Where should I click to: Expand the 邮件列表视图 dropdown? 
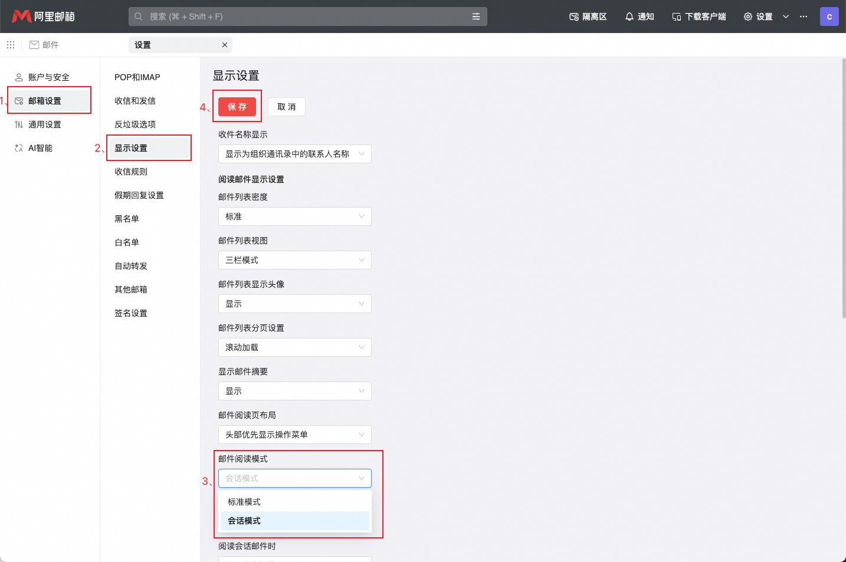(x=294, y=260)
